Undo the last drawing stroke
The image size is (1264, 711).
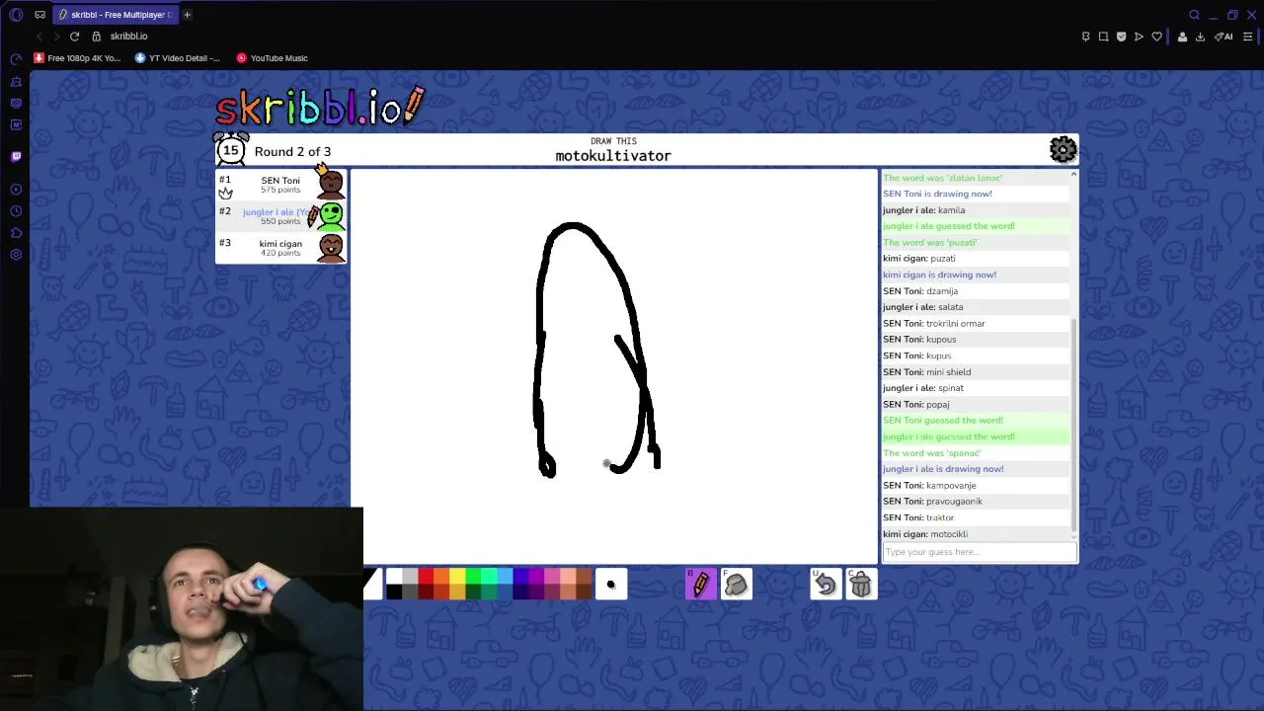[x=825, y=585]
